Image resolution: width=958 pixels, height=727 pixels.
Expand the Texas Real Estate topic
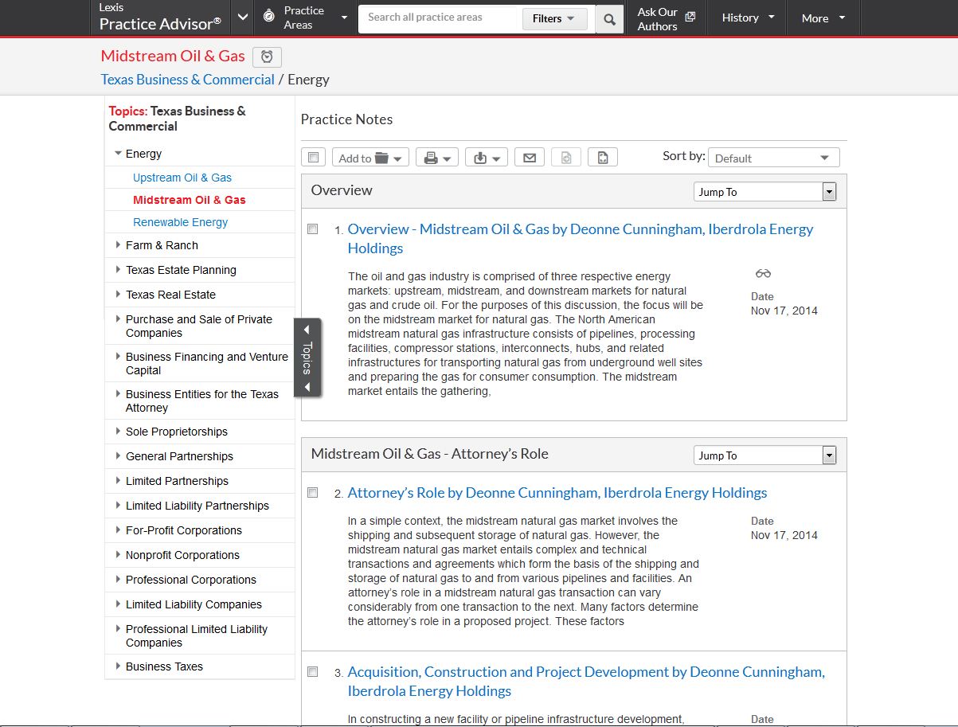pyautogui.click(x=170, y=295)
